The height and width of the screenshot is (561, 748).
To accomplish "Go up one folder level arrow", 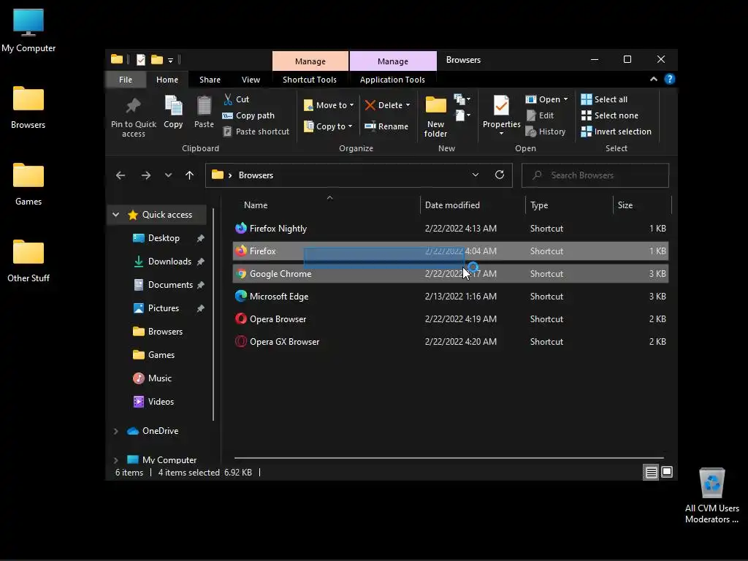I will click(189, 175).
